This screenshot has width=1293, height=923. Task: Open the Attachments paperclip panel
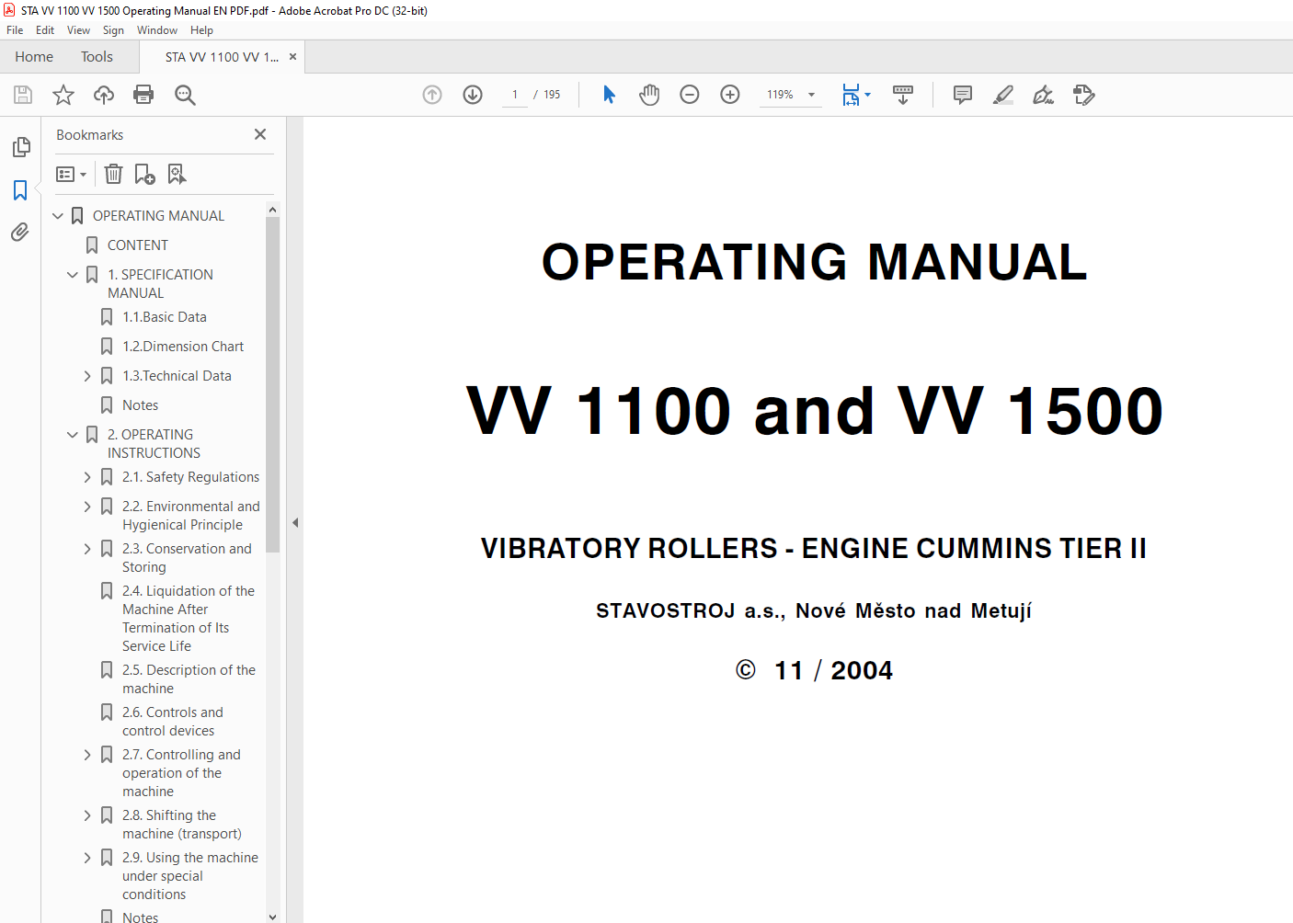point(20,233)
